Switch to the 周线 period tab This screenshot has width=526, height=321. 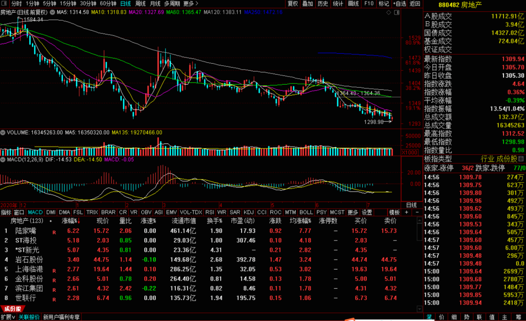tap(140, 3)
